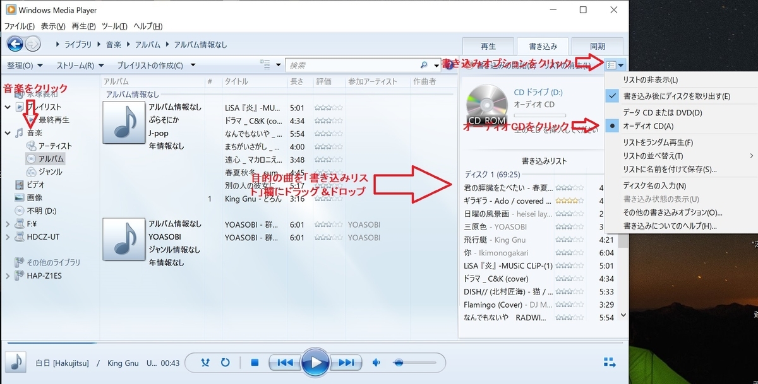Enable shuffle playback mode
Image resolution: width=758 pixels, height=384 pixels.
(x=205, y=363)
